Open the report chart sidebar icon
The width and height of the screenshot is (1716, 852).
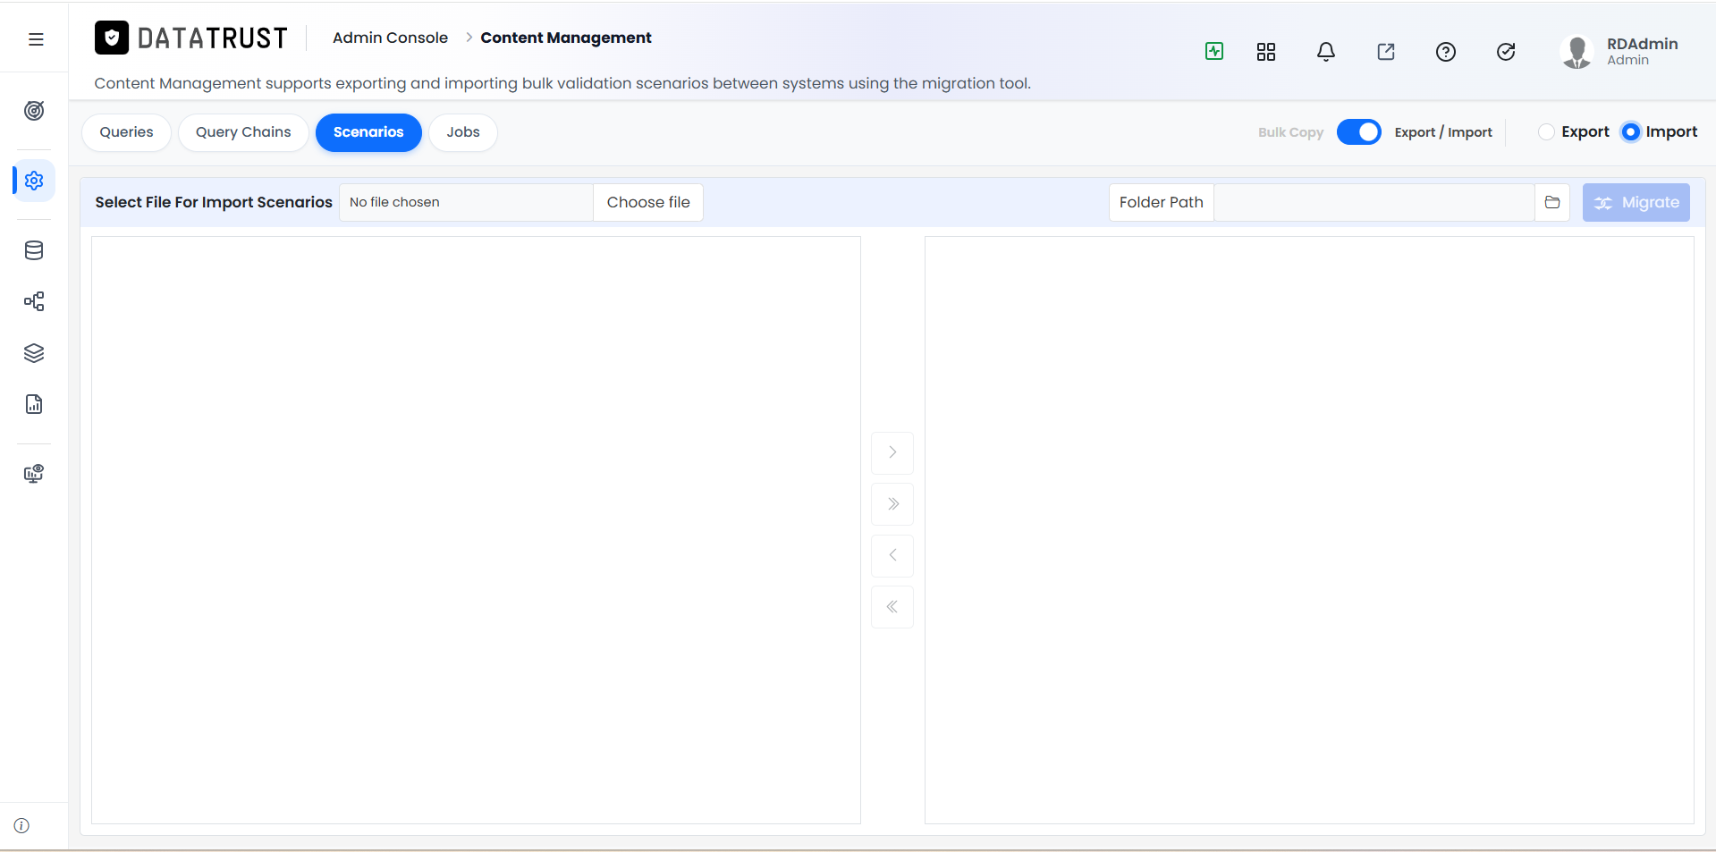[34, 404]
